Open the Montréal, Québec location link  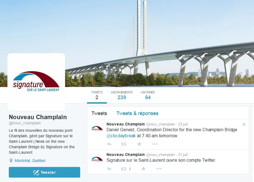(x=30, y=161)
